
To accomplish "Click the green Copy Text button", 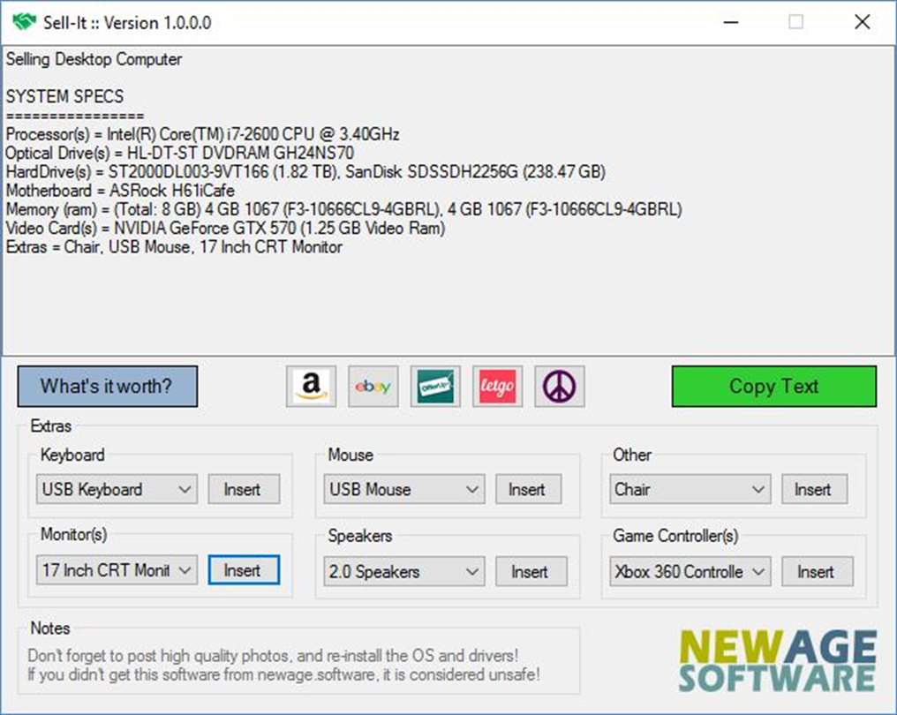I will [x=774, y=387].
